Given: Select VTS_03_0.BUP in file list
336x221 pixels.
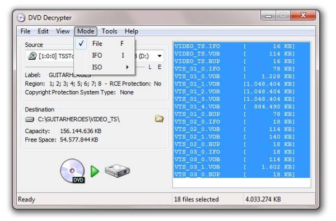Looking at the screenshot, I should (242, 175).
